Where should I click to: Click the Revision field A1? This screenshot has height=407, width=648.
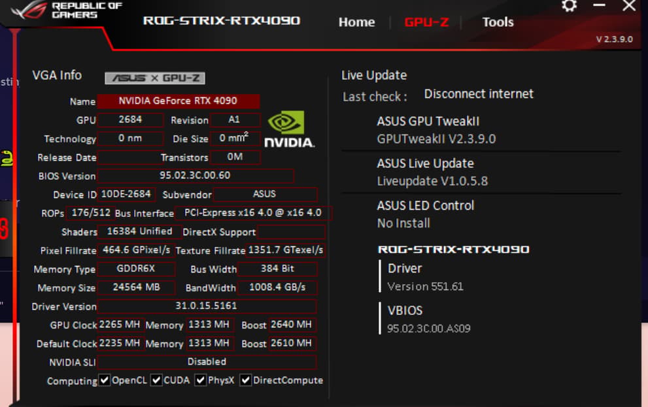[235, 120]
